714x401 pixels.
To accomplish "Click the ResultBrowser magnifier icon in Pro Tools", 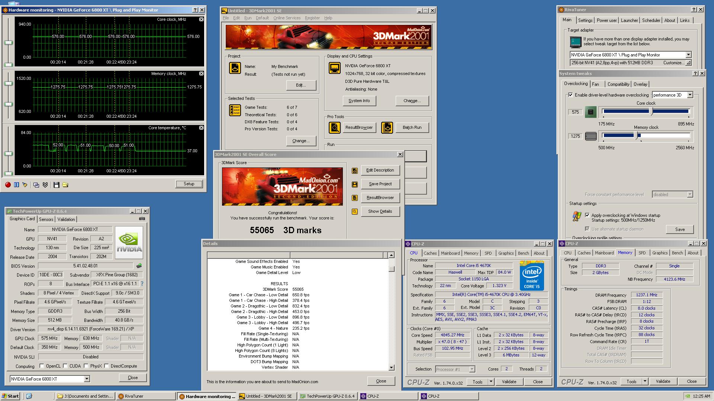I will [x=335, y=128].
